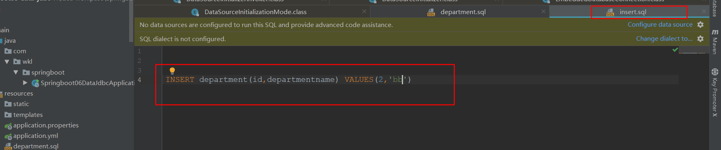Click the Change dialect to... link

pyautogui.click(x=664, y=39)
